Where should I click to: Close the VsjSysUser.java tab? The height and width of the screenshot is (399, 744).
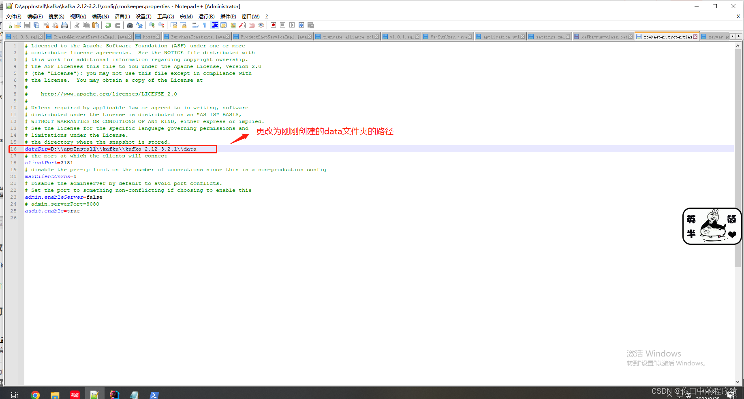pos(470,37)
